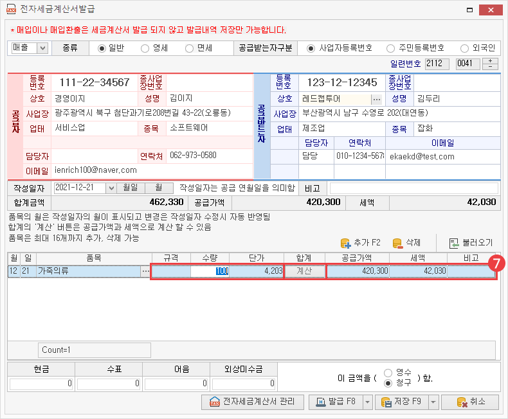Image resolution: width=508 pixels, height=419 pixels.
Task: Select the 청구 radio button
Action: click(388, 384)
